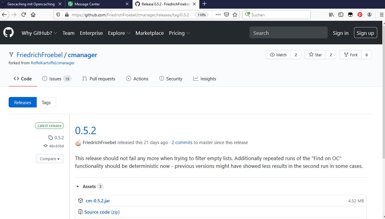The image size is (385, 219).
Task: Click the Team nav link
Action: [x=68, y=33]
